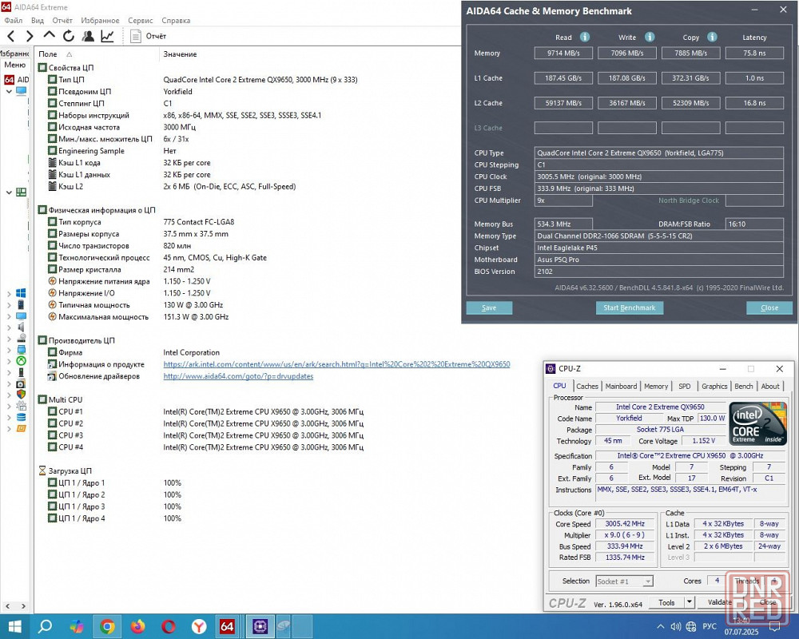Open the volume control in the system tray

[676, 627]
